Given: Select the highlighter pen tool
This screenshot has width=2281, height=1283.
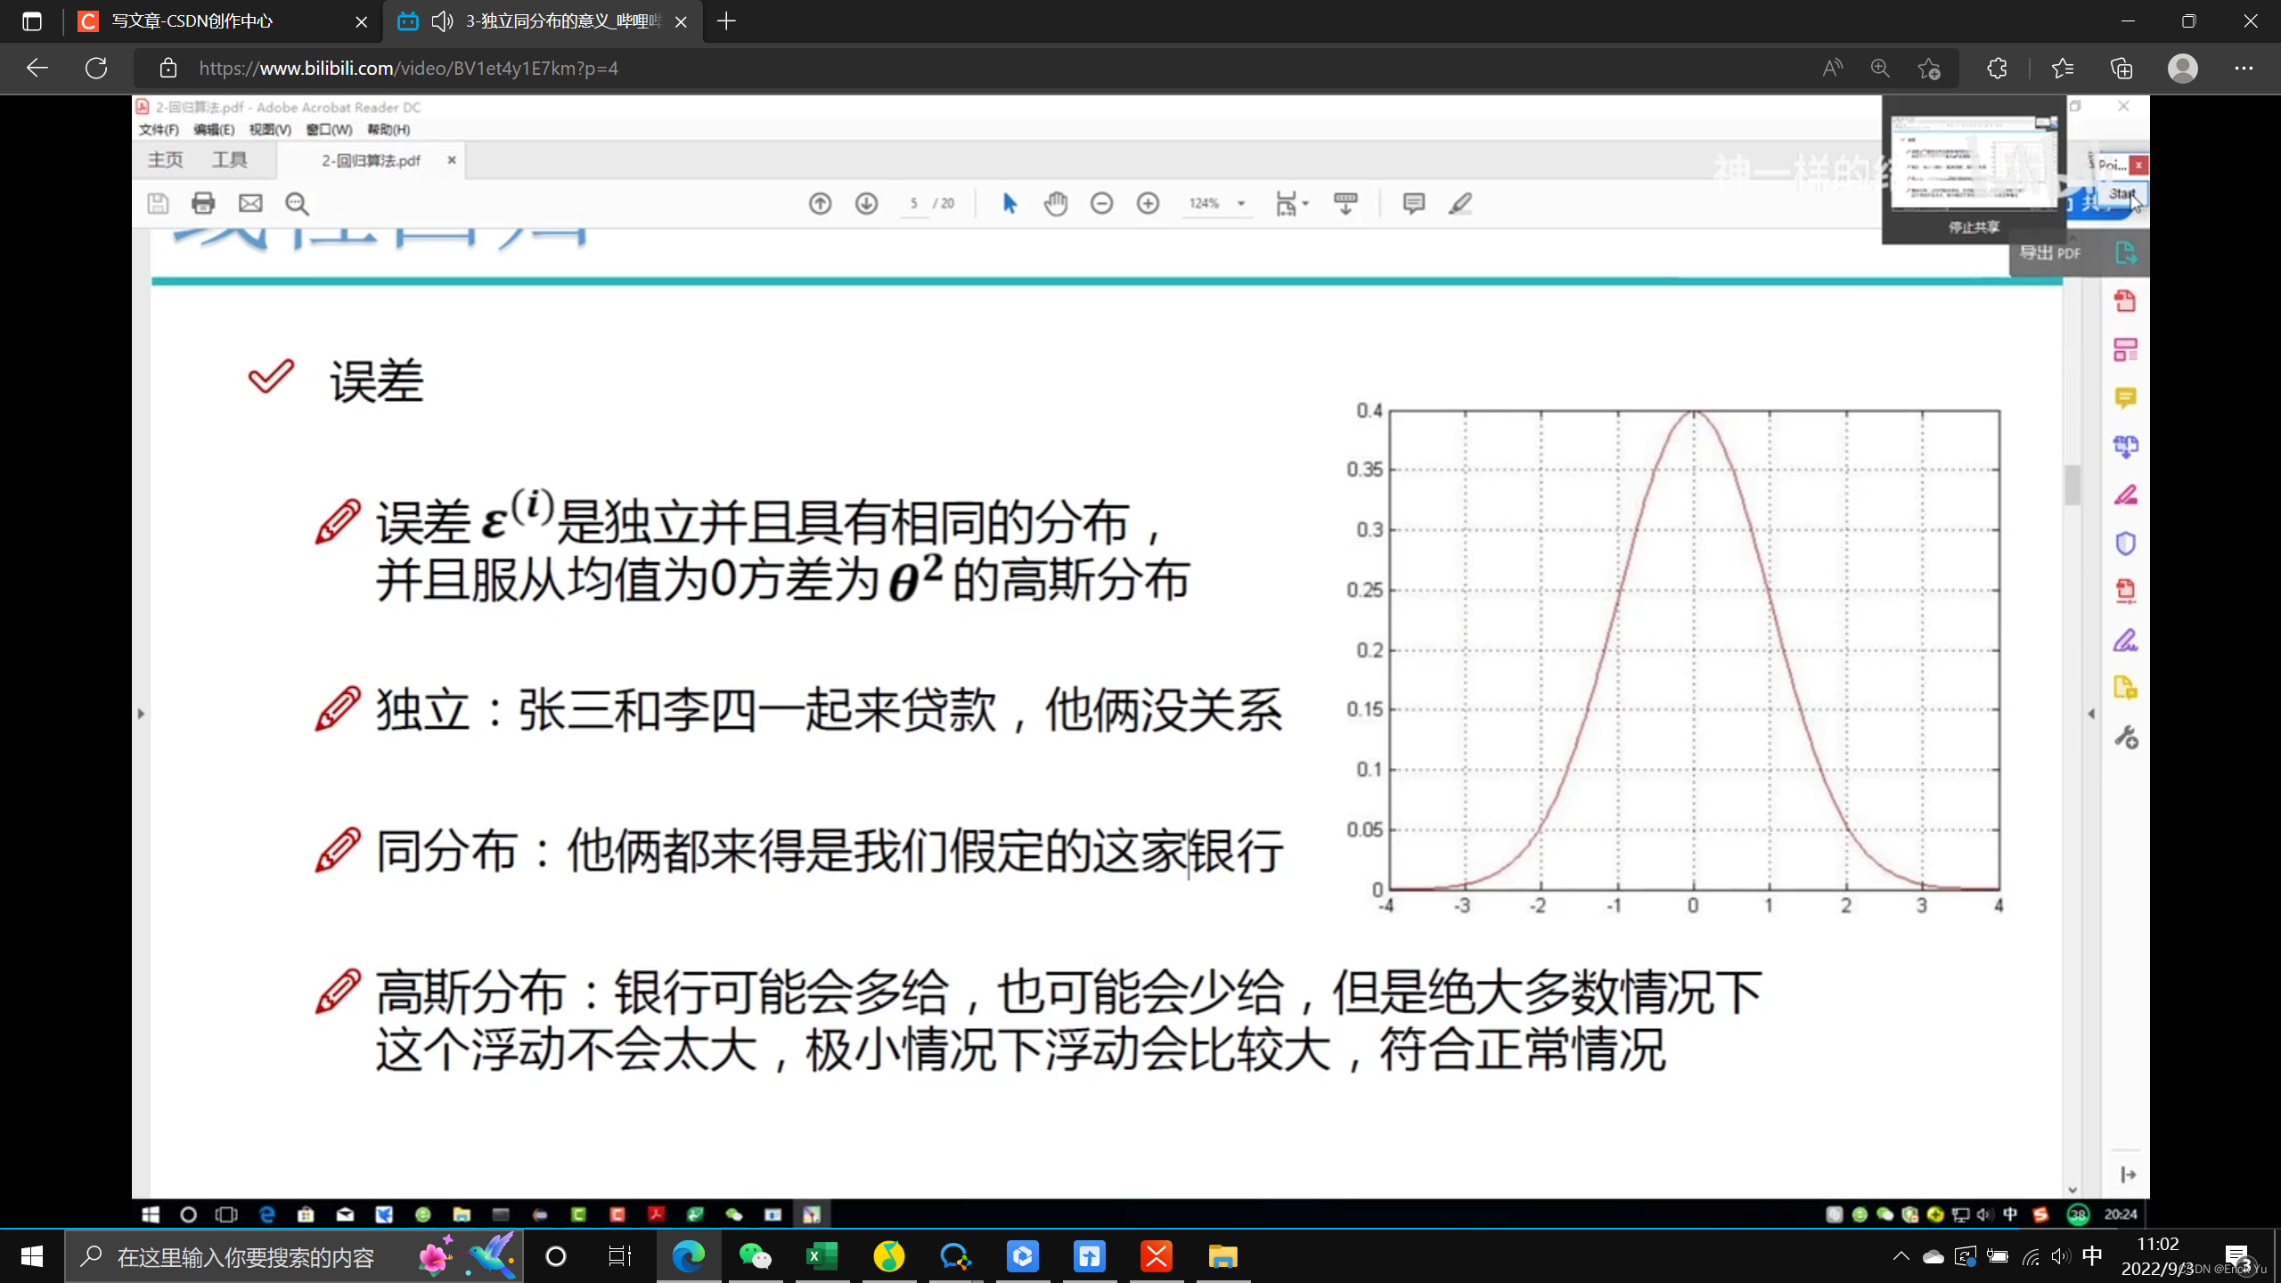Looking at the screenshot, I should pyautogui.click(x=1460, y=203).
